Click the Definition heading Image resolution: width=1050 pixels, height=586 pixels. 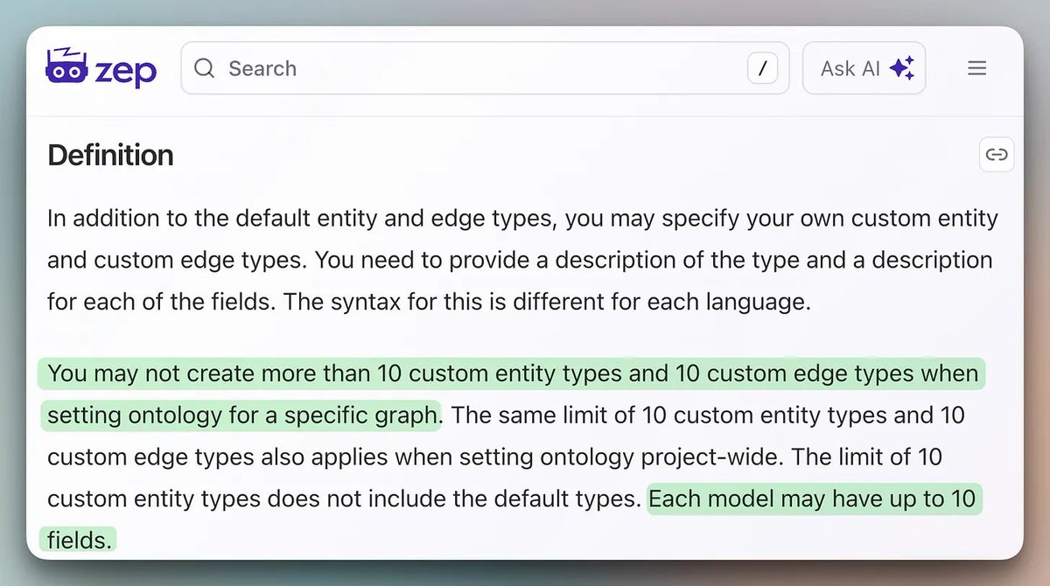point(110,156)
